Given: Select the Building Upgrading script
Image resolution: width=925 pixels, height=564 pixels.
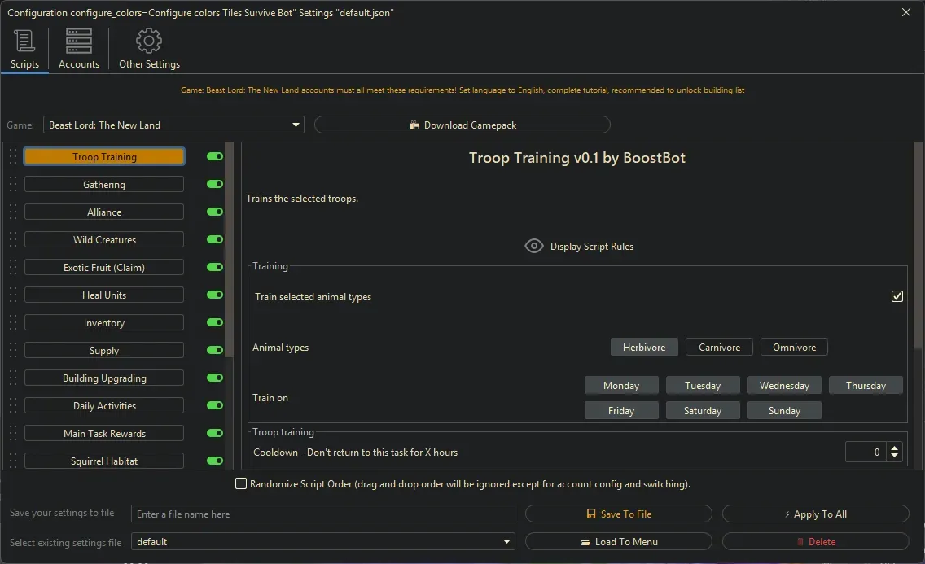Looking at the screenshot, I should (x=104, y=378).
